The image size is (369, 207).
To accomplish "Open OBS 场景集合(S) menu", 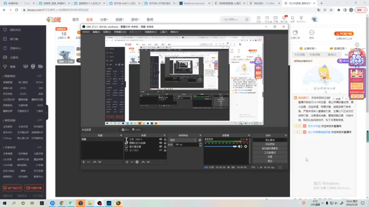I will [x=151, y=32].
